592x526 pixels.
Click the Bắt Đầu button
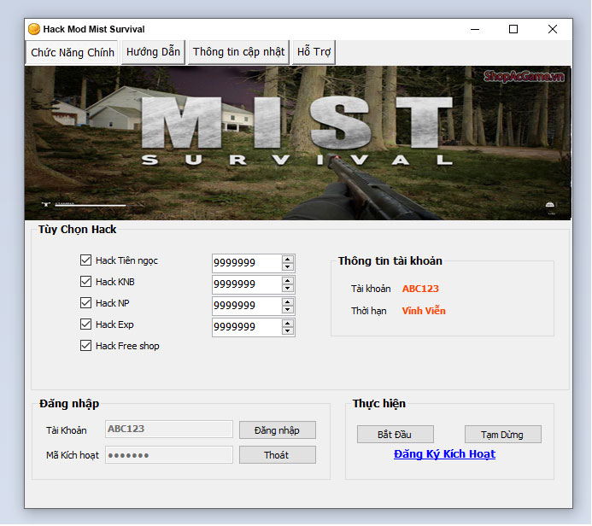pyautogui.click(x=396, y=435)
